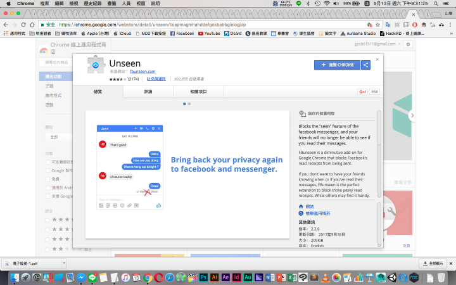Toggle the available for Android checkbox
456x285 pixels.
pos(47,187)
